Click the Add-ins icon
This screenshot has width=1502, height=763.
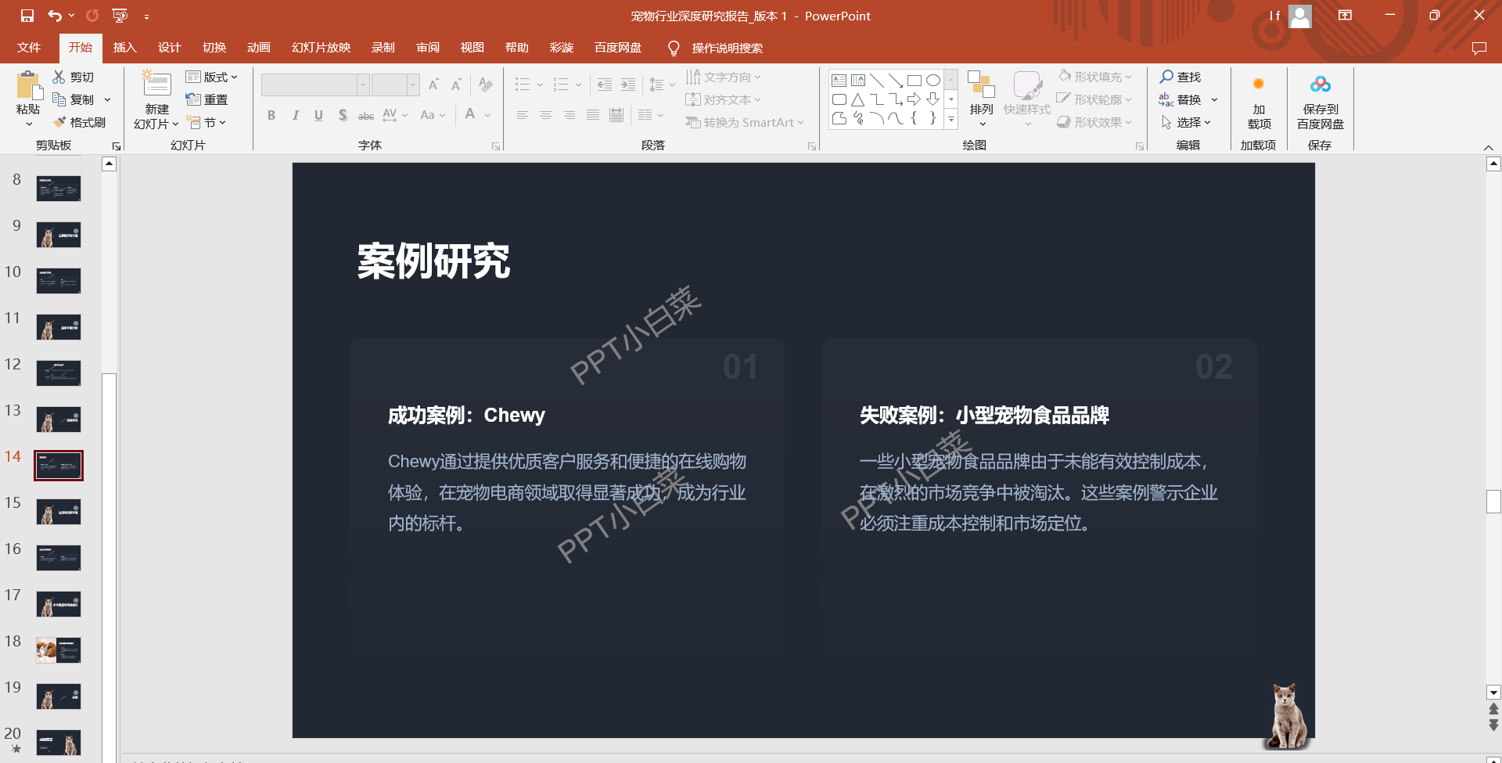(x=1259, y=84)
